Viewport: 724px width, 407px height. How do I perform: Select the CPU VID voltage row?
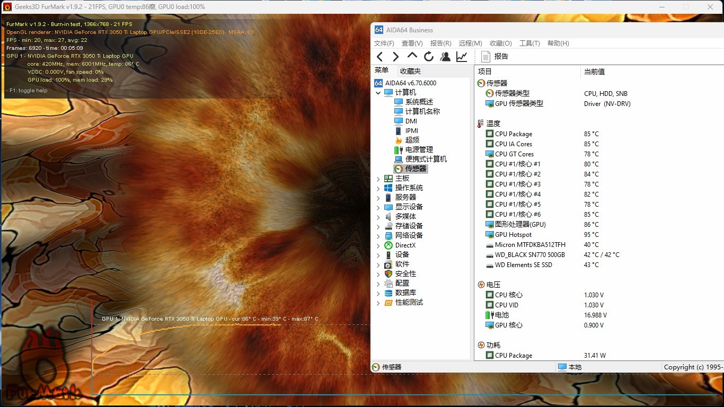coord(599,305)
